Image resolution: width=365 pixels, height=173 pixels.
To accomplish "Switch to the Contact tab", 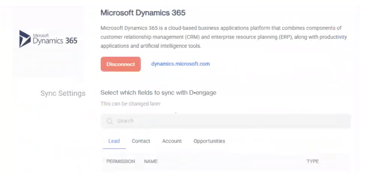I will [141, 141].
